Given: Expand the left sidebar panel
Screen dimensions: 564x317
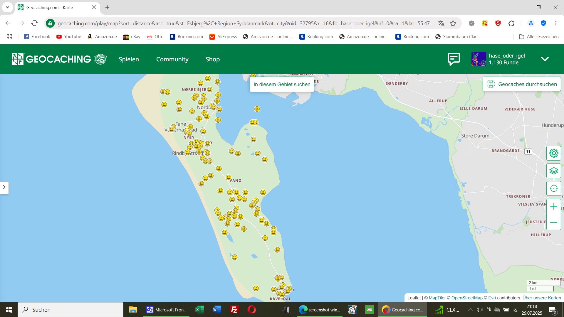Looking at the screenshot, I should point(4,187).
